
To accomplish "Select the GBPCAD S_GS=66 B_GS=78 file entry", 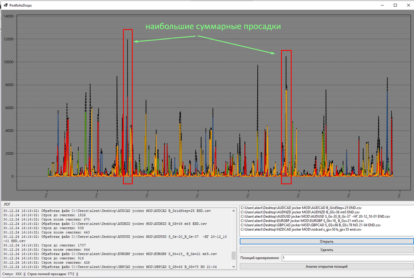I will (310, 225).
